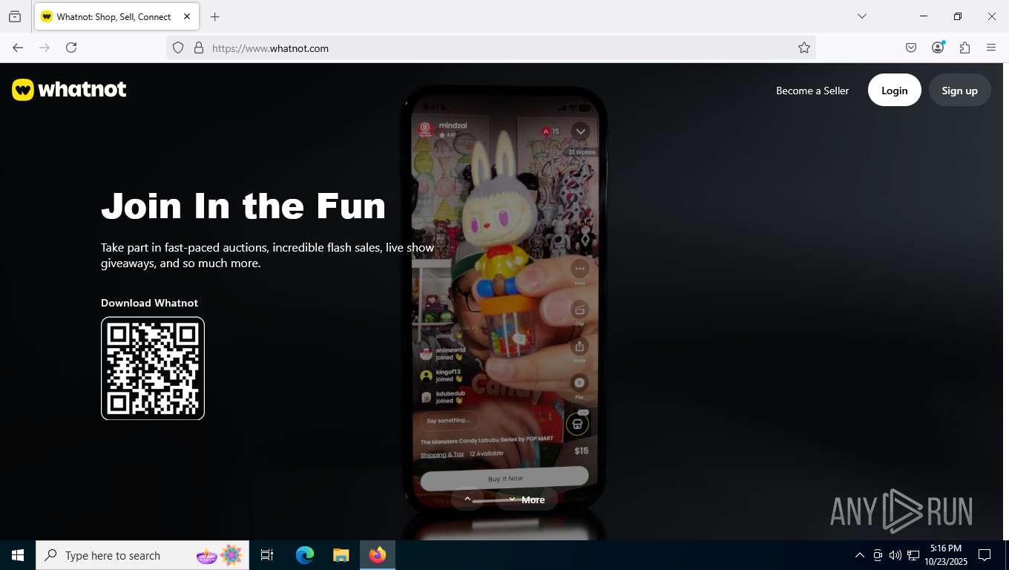Click the Join In the Fun heading
Image resolution: width=1009 pixels, height=570 pixels.
[x=243, y=206]
